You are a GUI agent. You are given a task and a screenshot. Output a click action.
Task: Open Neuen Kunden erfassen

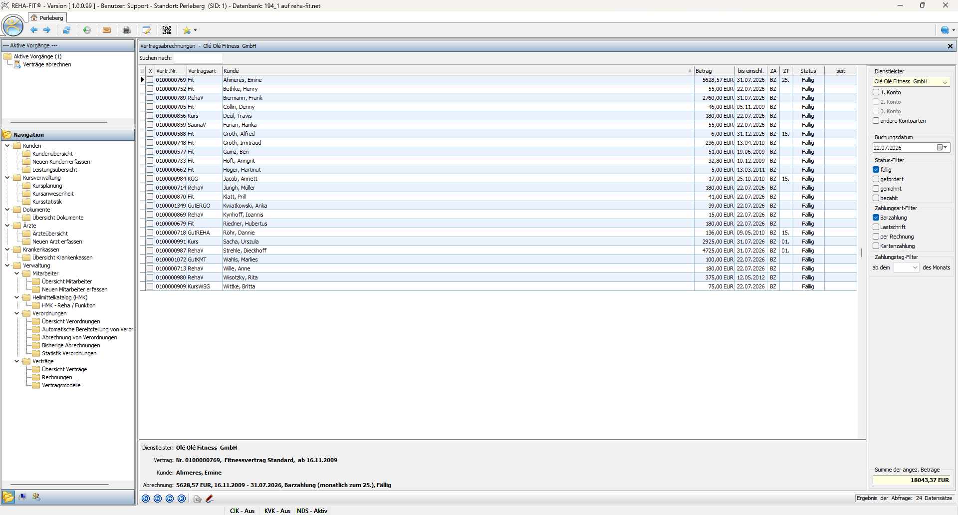point(61,162)
